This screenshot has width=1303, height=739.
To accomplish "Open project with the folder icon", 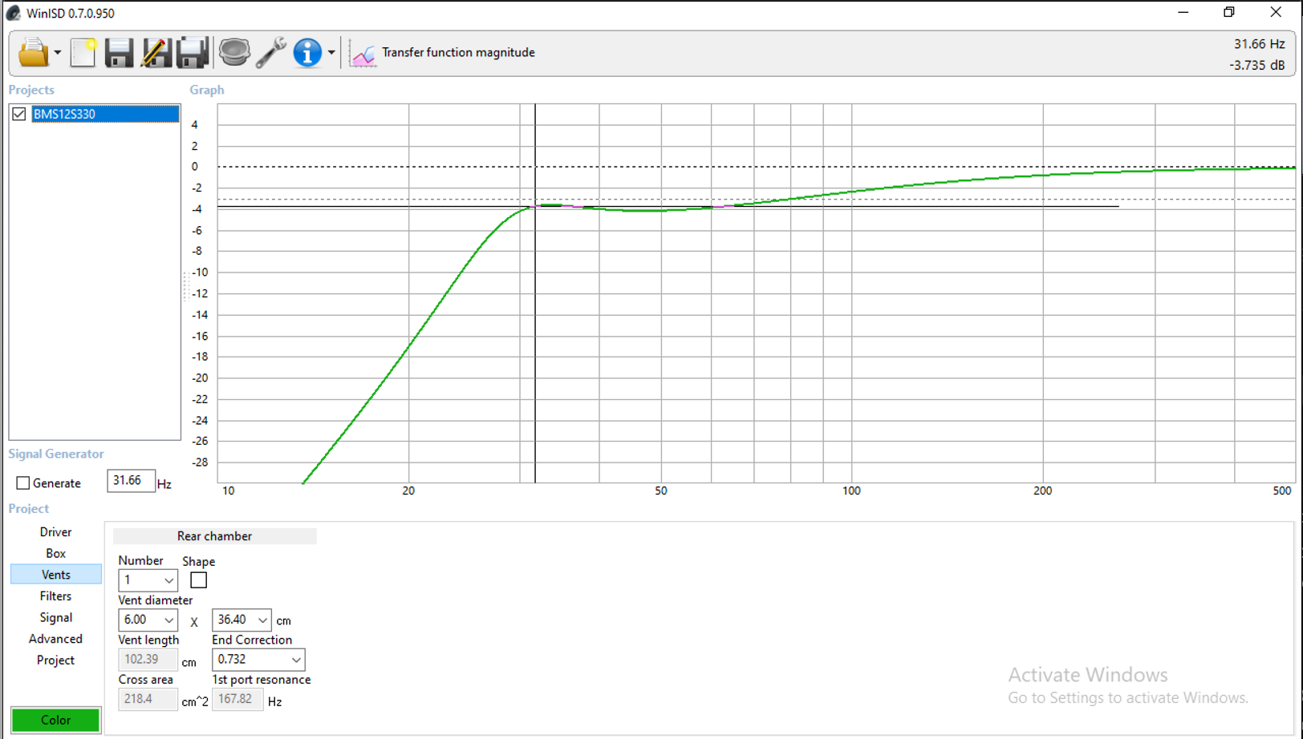I will click(33, 53).
